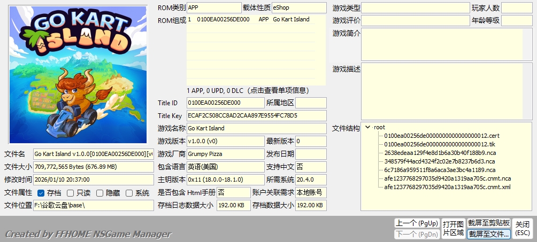Viewport: 537px width, 242px height.
Task: Click 截屏至剪贴板 screenshot to clipboard button
Action: coord(488,223)
